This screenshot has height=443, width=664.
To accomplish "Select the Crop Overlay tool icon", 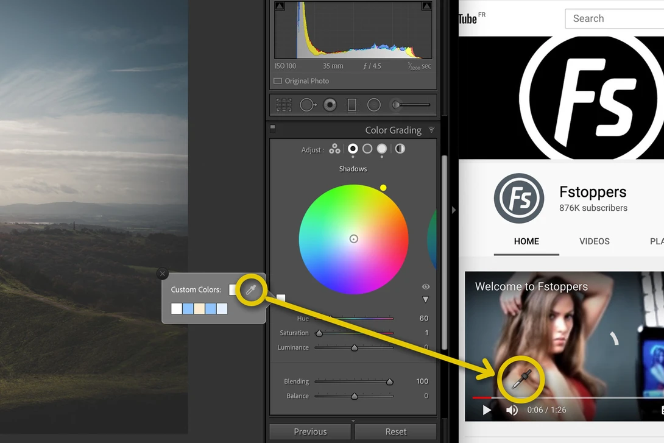I will tap(284, 105).
